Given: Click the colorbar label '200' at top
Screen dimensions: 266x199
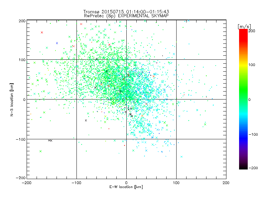Looking at the screenshot, I should point(252,31).
